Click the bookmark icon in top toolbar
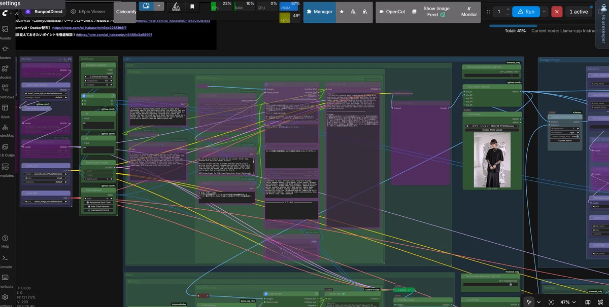This screenshot has height=307, width=609. click(x=192, y=7)
